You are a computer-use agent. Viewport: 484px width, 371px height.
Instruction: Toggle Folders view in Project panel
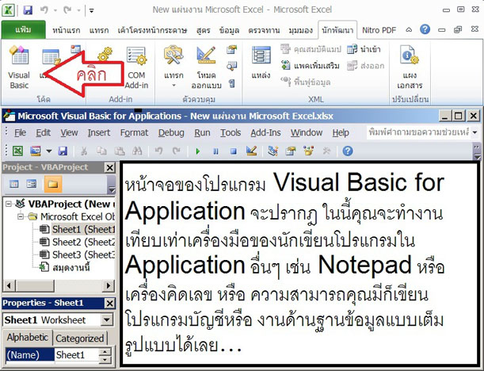tap(52, 184)
